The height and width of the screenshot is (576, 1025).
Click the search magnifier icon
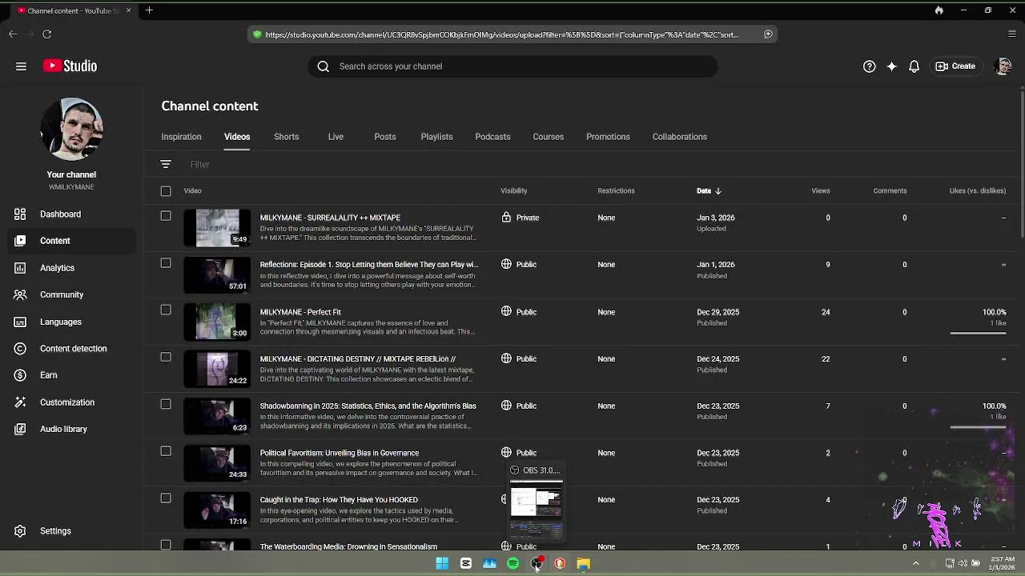pyautogui.click(x=324, y=66)
